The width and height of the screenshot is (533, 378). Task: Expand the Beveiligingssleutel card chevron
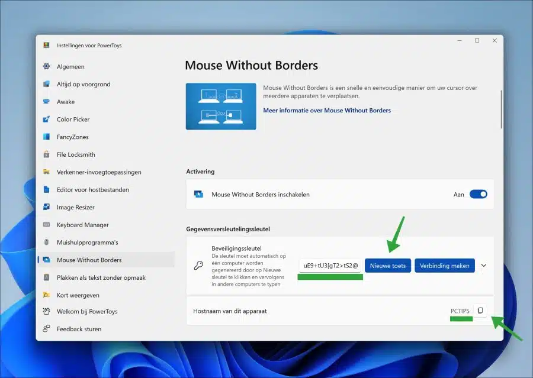click(484, 266)
